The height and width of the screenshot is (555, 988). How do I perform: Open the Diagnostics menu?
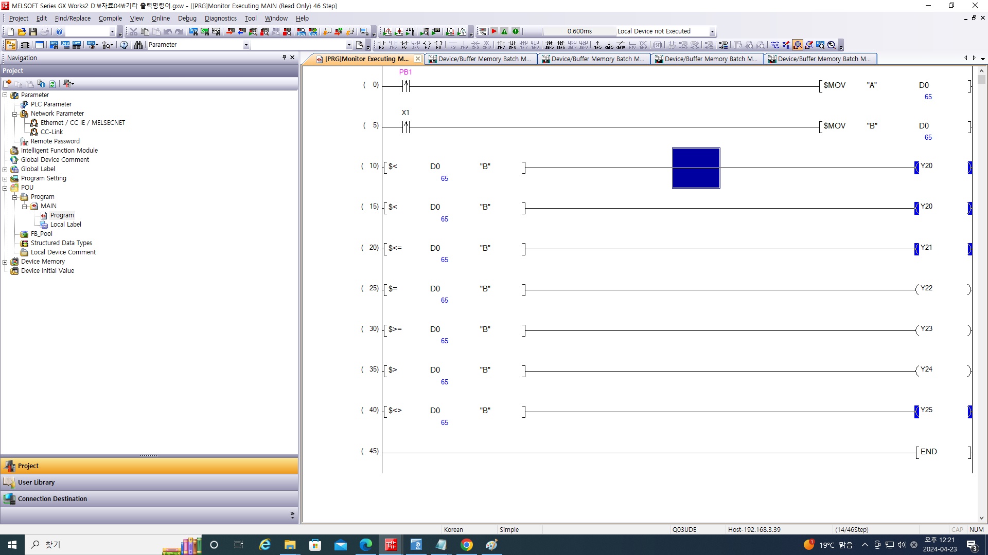(220, 18)
